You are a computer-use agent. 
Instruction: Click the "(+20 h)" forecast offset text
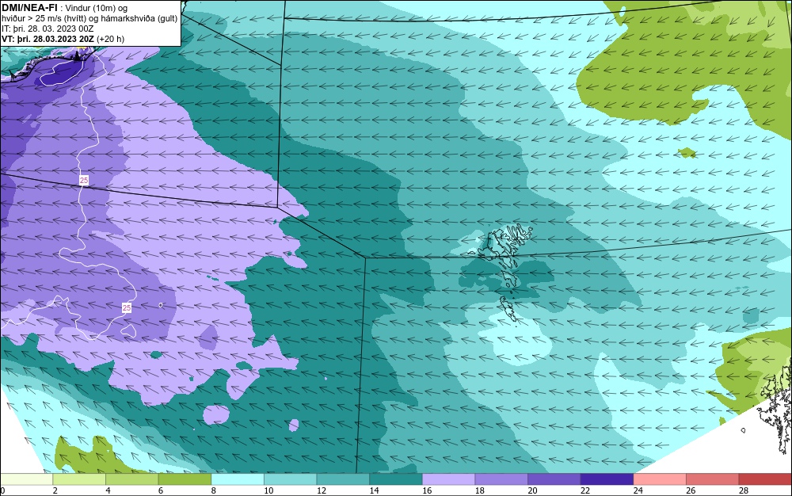111,38
